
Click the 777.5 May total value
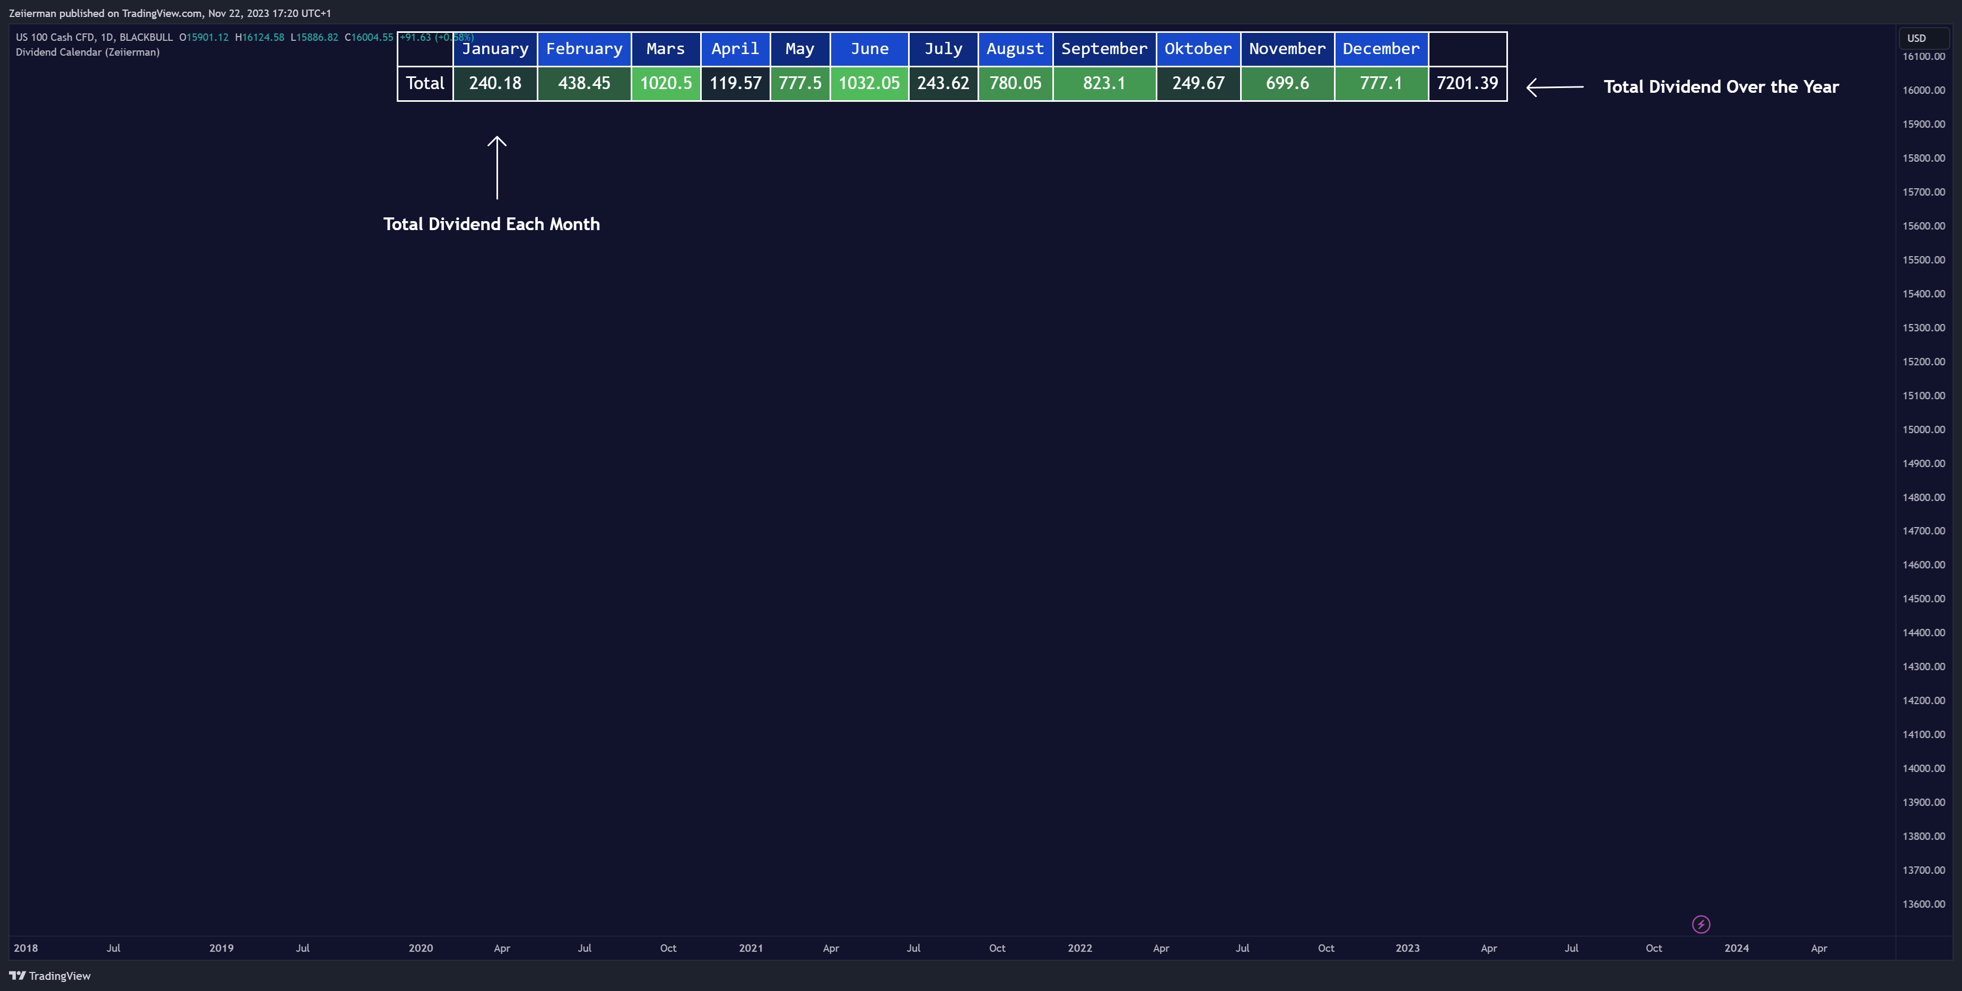(800, 83)
